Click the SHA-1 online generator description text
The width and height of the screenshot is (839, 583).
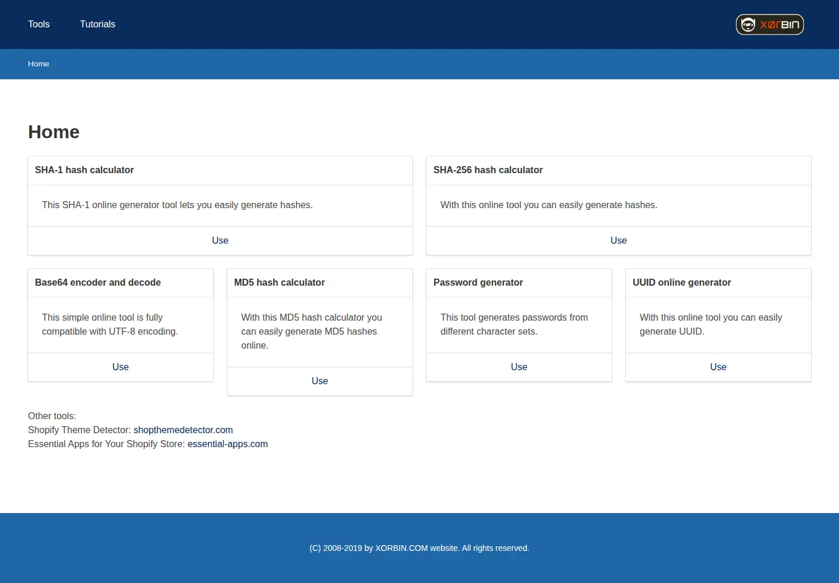177,205
